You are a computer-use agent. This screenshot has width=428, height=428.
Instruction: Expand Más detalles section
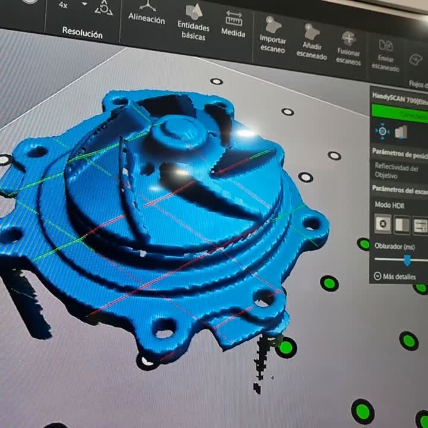395,276
